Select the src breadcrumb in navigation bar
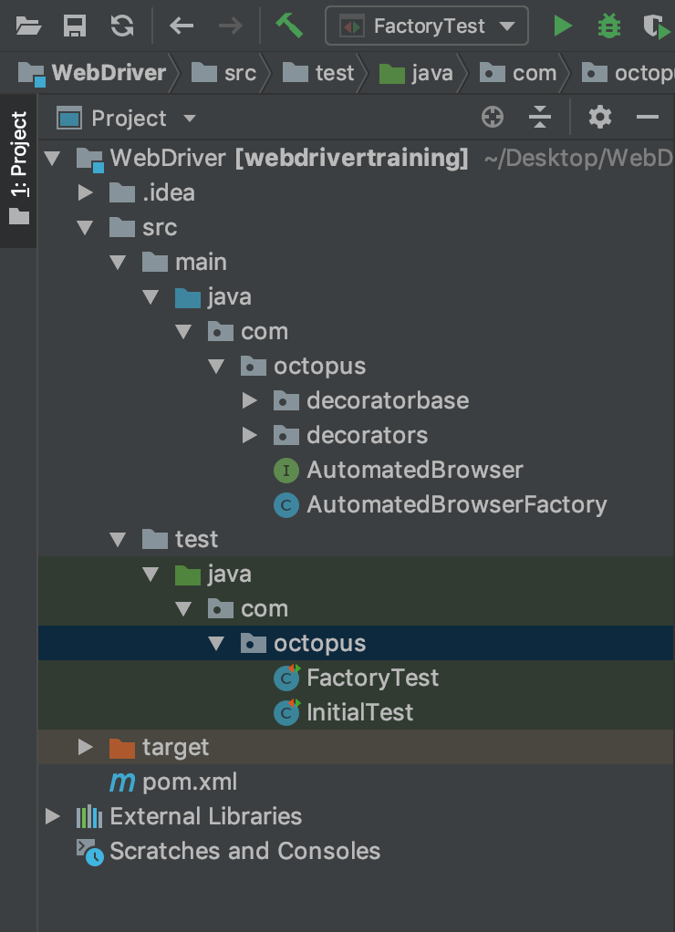The height and width of the screenshot is (932, 675). [x=240, y=73]
